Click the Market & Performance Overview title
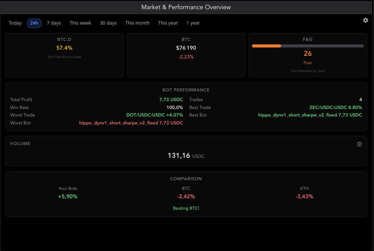Viewport: 374px width, 251px height. (x=186, y=7)
